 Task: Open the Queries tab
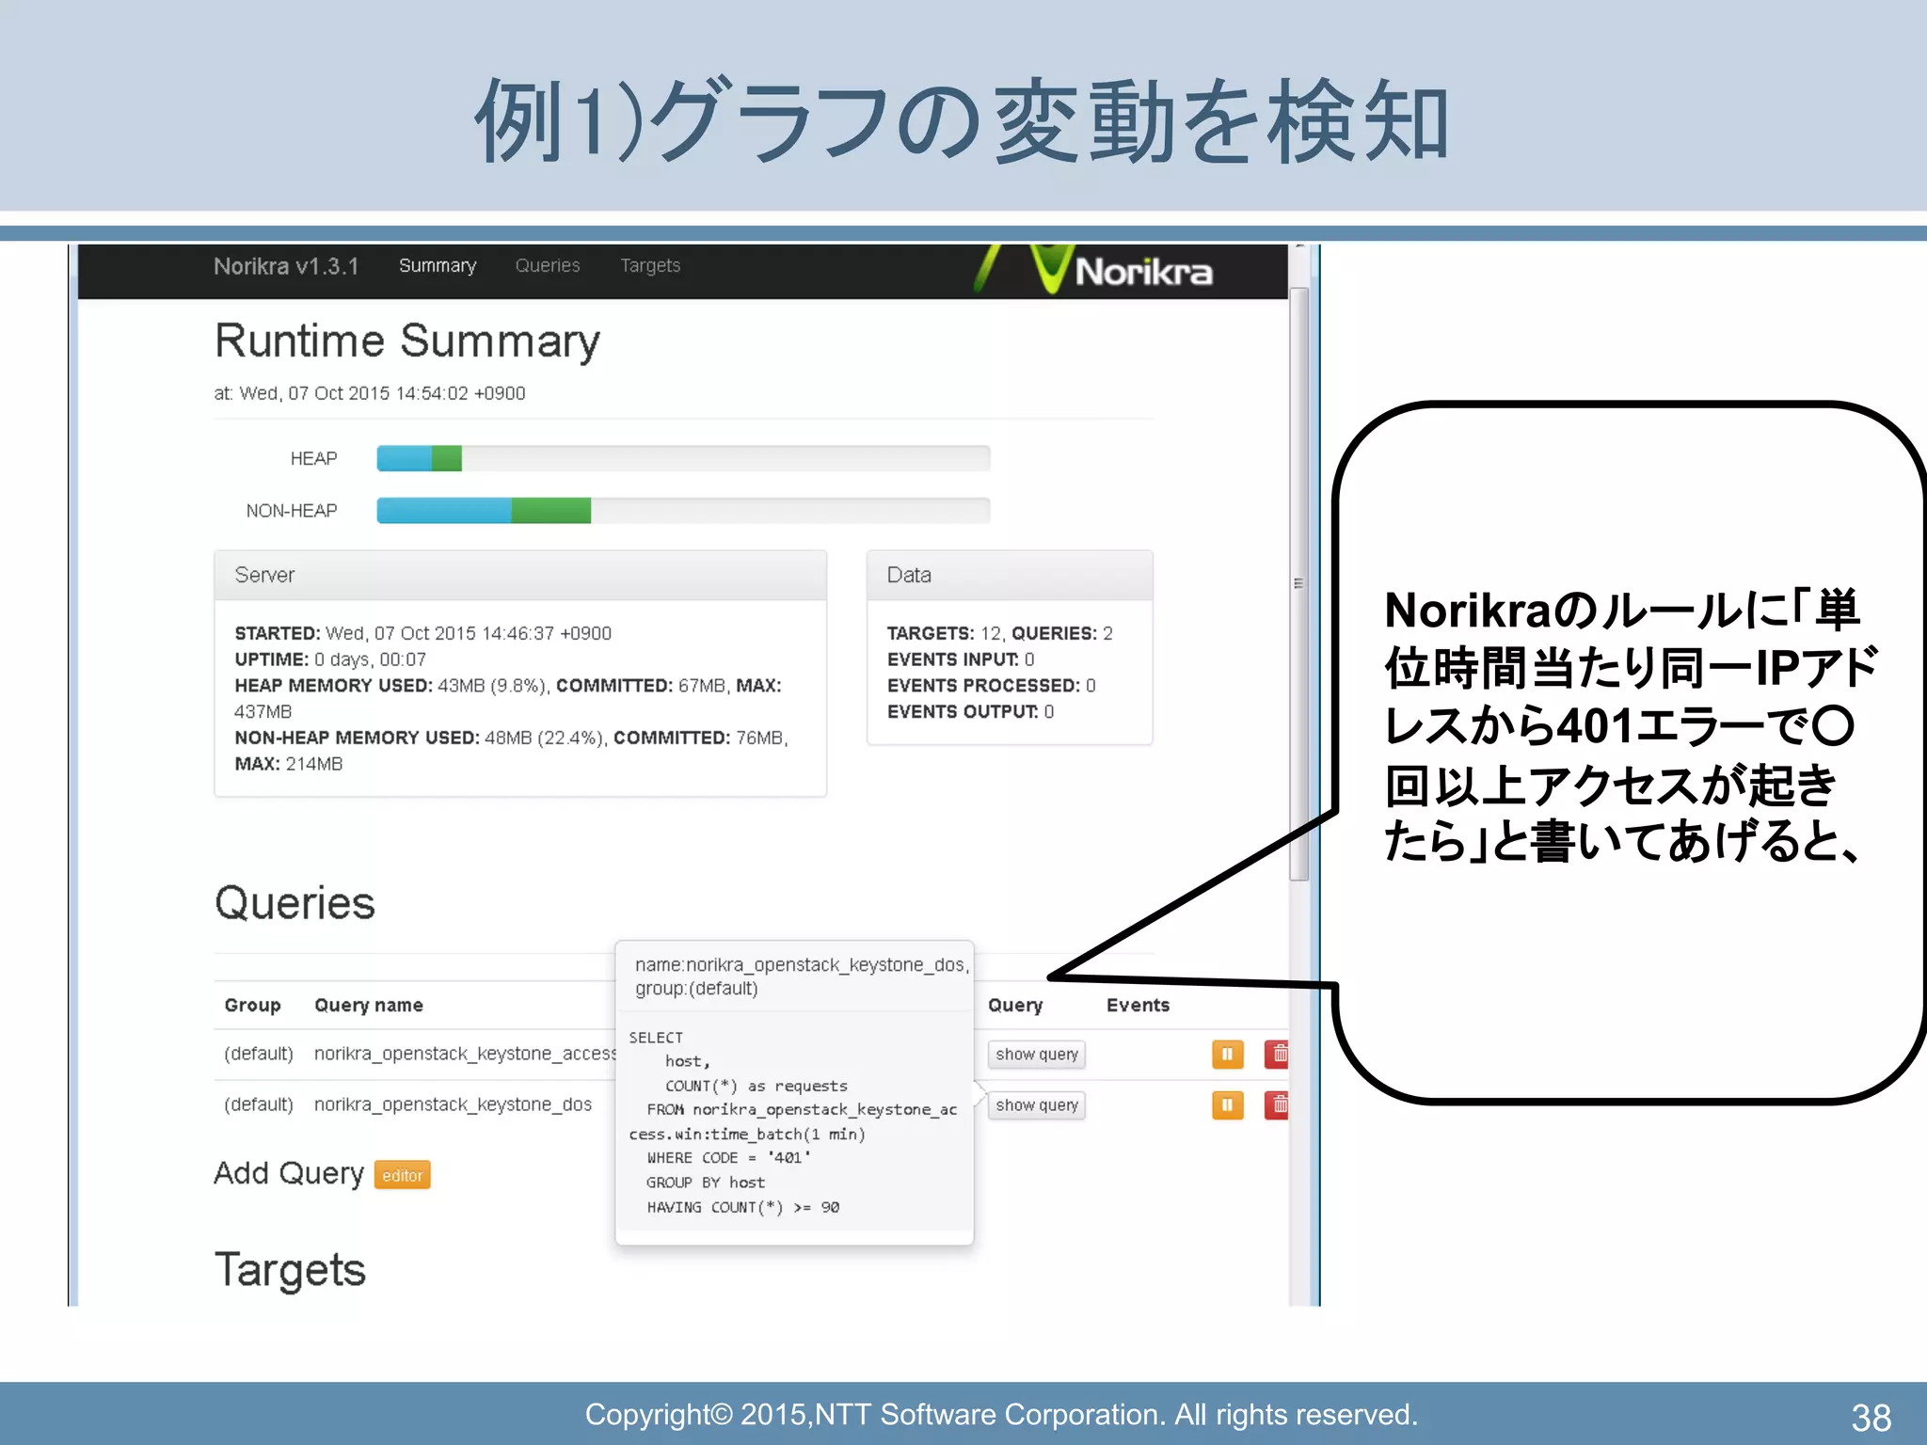[548, 266]
